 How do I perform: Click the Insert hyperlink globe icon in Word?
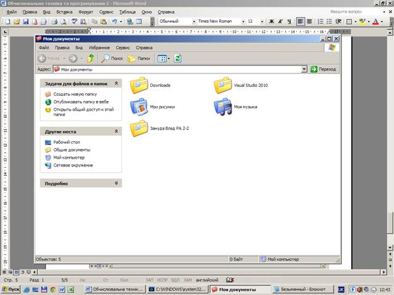pos(129,21)
